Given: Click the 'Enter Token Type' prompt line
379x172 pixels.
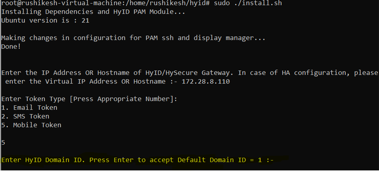Looking at the screenshot, I should click(x=89, y=99).
